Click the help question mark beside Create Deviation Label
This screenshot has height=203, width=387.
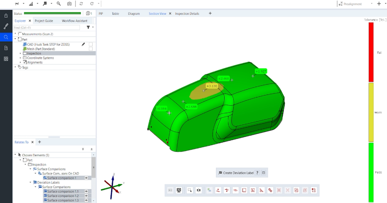(257, 173)
